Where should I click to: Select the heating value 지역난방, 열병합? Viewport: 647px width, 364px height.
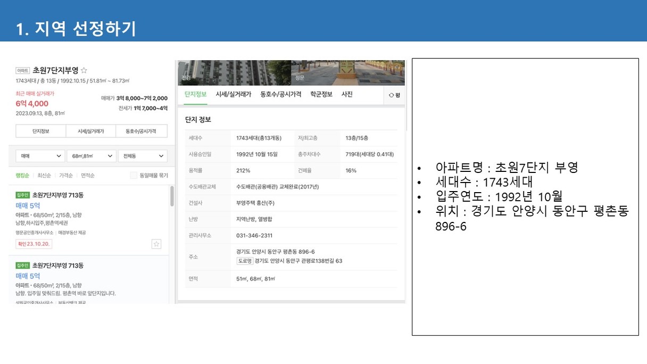254,219
